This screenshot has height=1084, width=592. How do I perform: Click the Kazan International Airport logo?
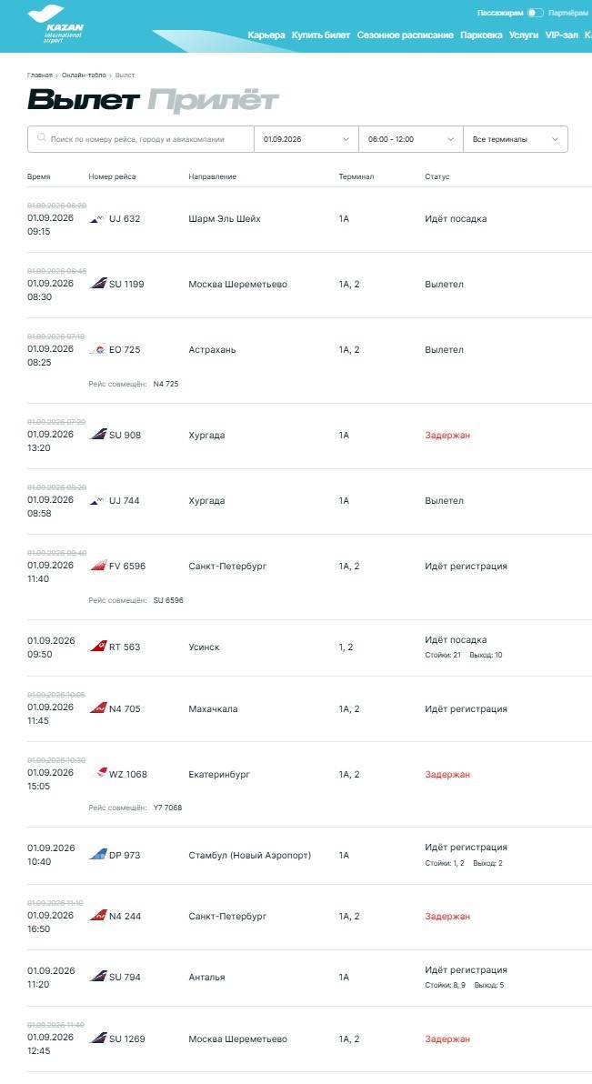pyautogui.click(x=55, y=25)
